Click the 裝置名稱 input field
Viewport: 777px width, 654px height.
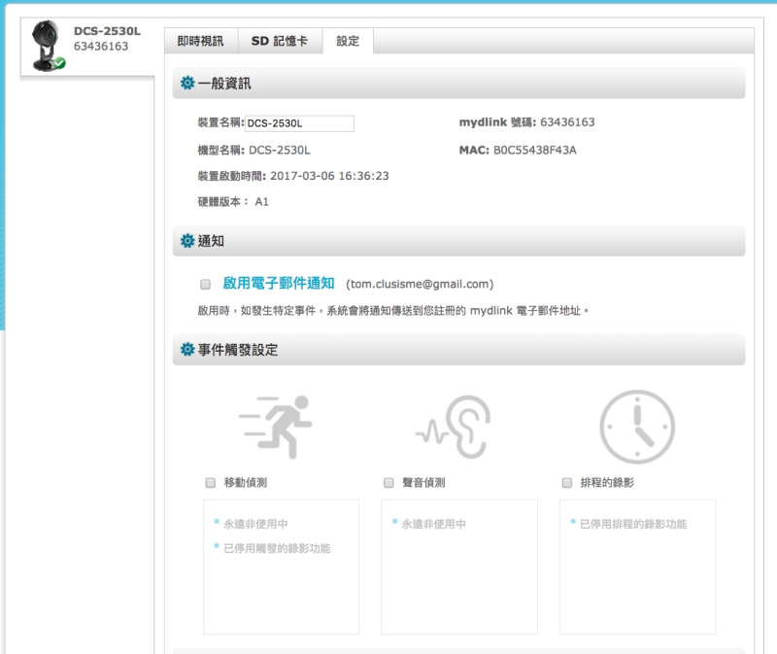(299, 123)
